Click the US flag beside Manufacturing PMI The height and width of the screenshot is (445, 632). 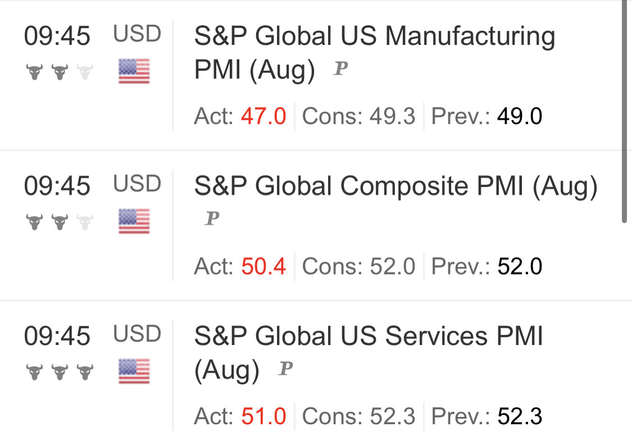134,71
